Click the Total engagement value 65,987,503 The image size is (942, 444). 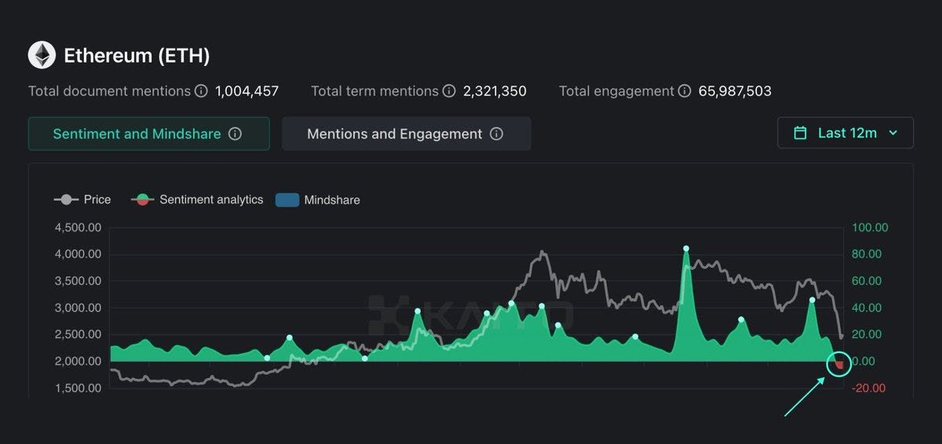(725, 91)
